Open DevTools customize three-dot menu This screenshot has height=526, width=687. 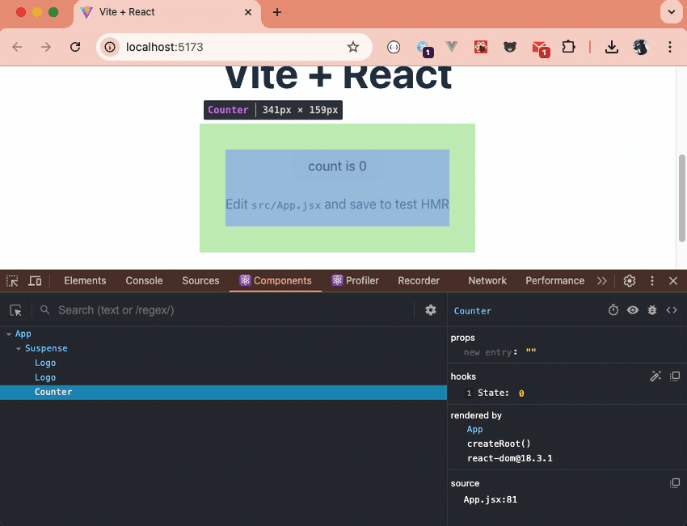[x=652, y=280]
